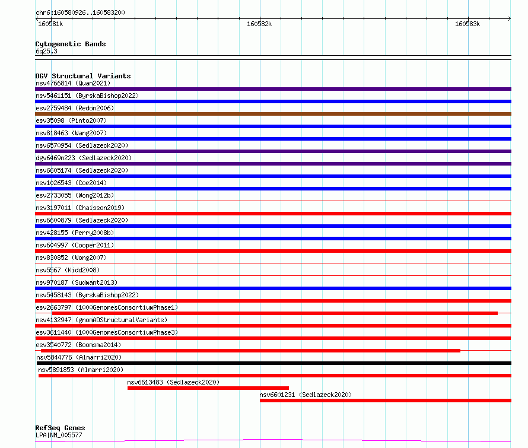This screenshot has height=448, width=528.
Task: Select nsv6601231 (Sedlazeck2020) label
Action: pyautogui.click(x=306, y=395)
